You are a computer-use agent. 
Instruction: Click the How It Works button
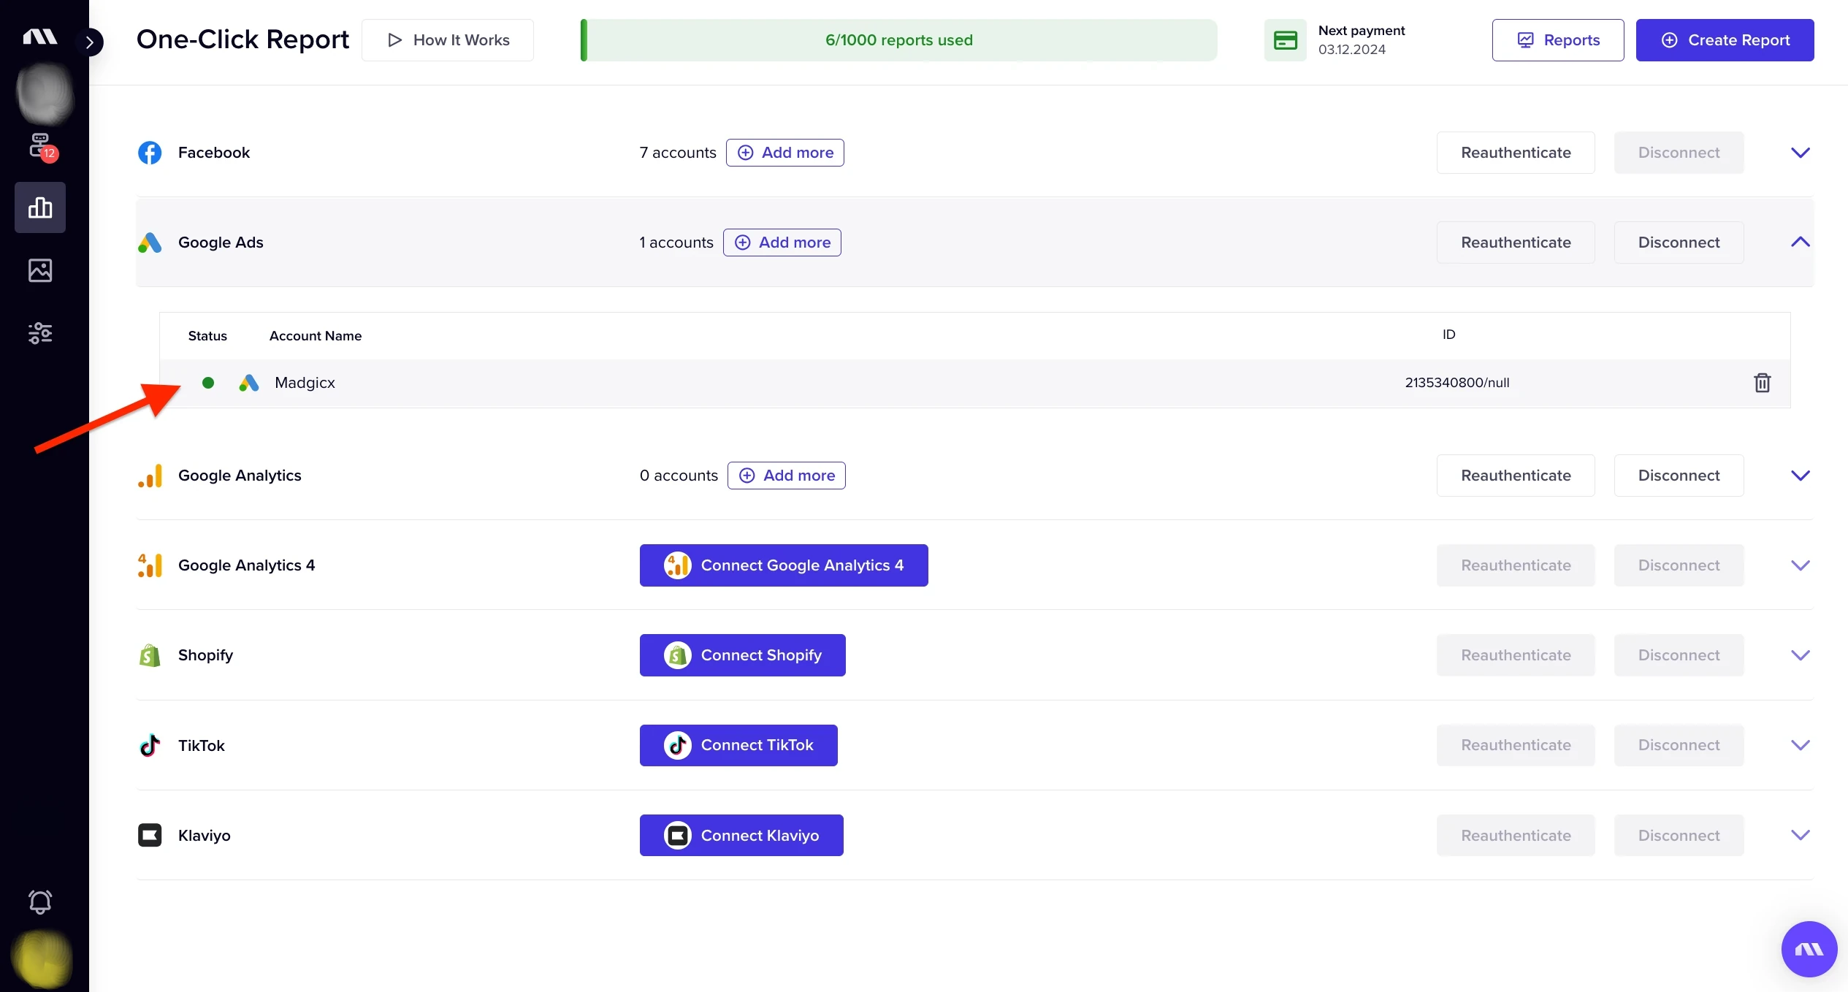tap(448, 40)
